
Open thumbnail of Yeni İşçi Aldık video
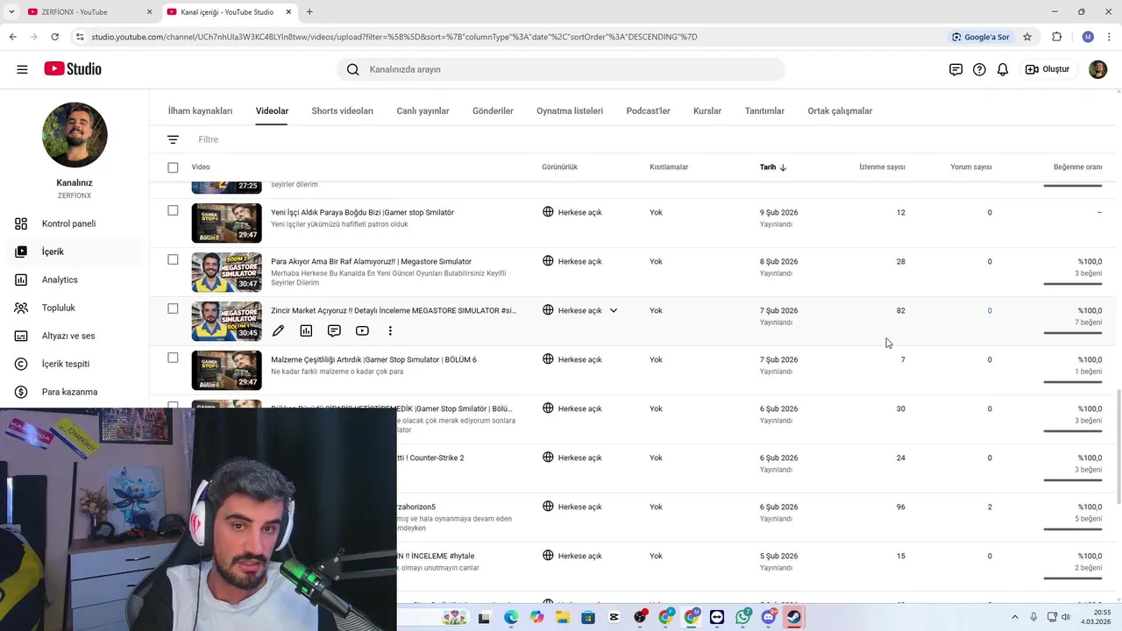point(226,223)
